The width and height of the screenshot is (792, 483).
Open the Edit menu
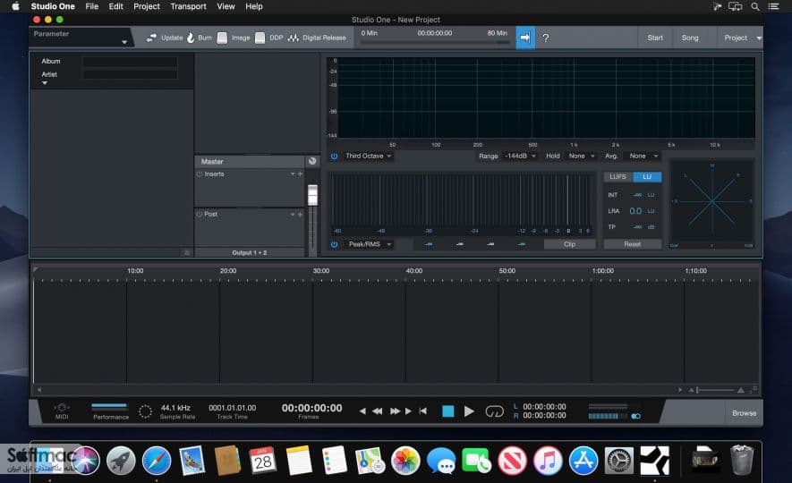coord(115,6)
